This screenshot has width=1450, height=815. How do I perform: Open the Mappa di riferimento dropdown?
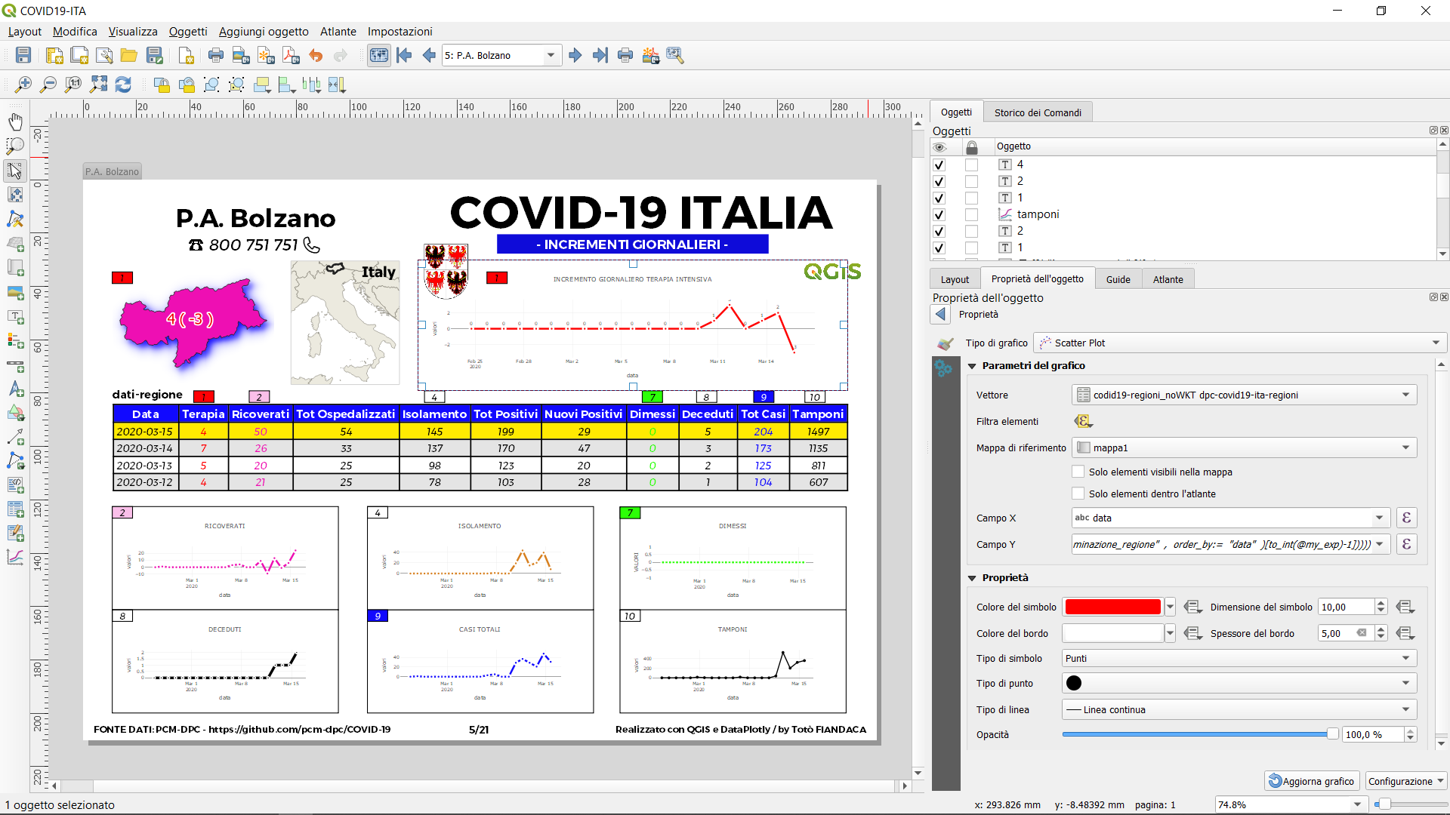[1244, 447]
